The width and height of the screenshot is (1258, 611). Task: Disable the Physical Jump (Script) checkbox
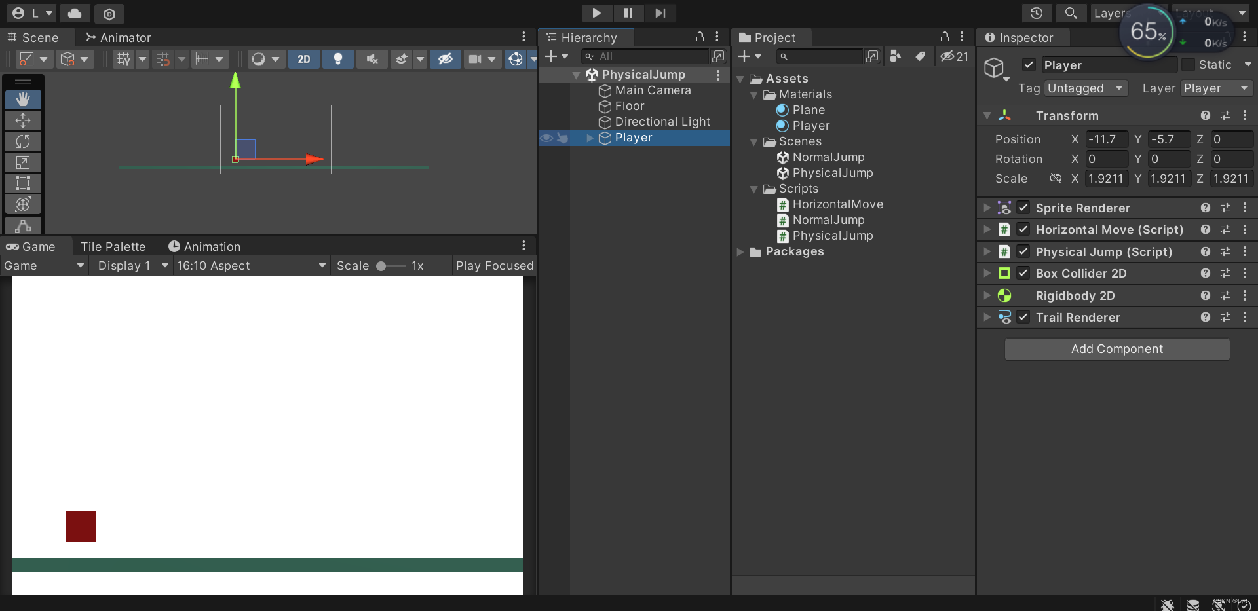pos(1023,251)
